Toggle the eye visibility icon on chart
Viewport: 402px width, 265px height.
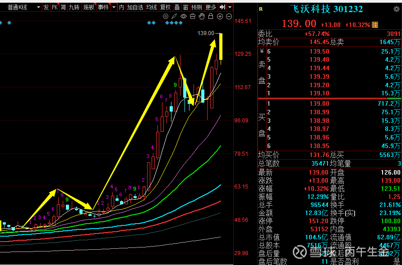click(x=184, y=17)
